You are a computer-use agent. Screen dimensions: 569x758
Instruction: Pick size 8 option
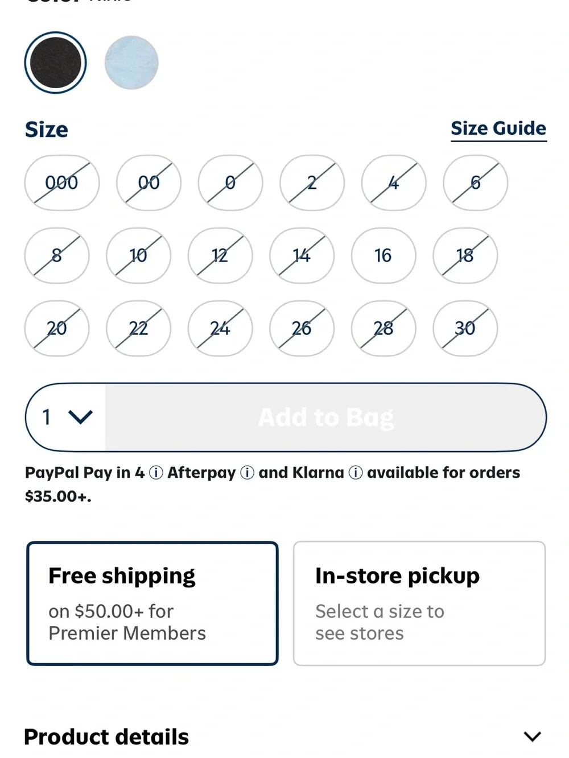pyautogui.click(x=57, y=256)
